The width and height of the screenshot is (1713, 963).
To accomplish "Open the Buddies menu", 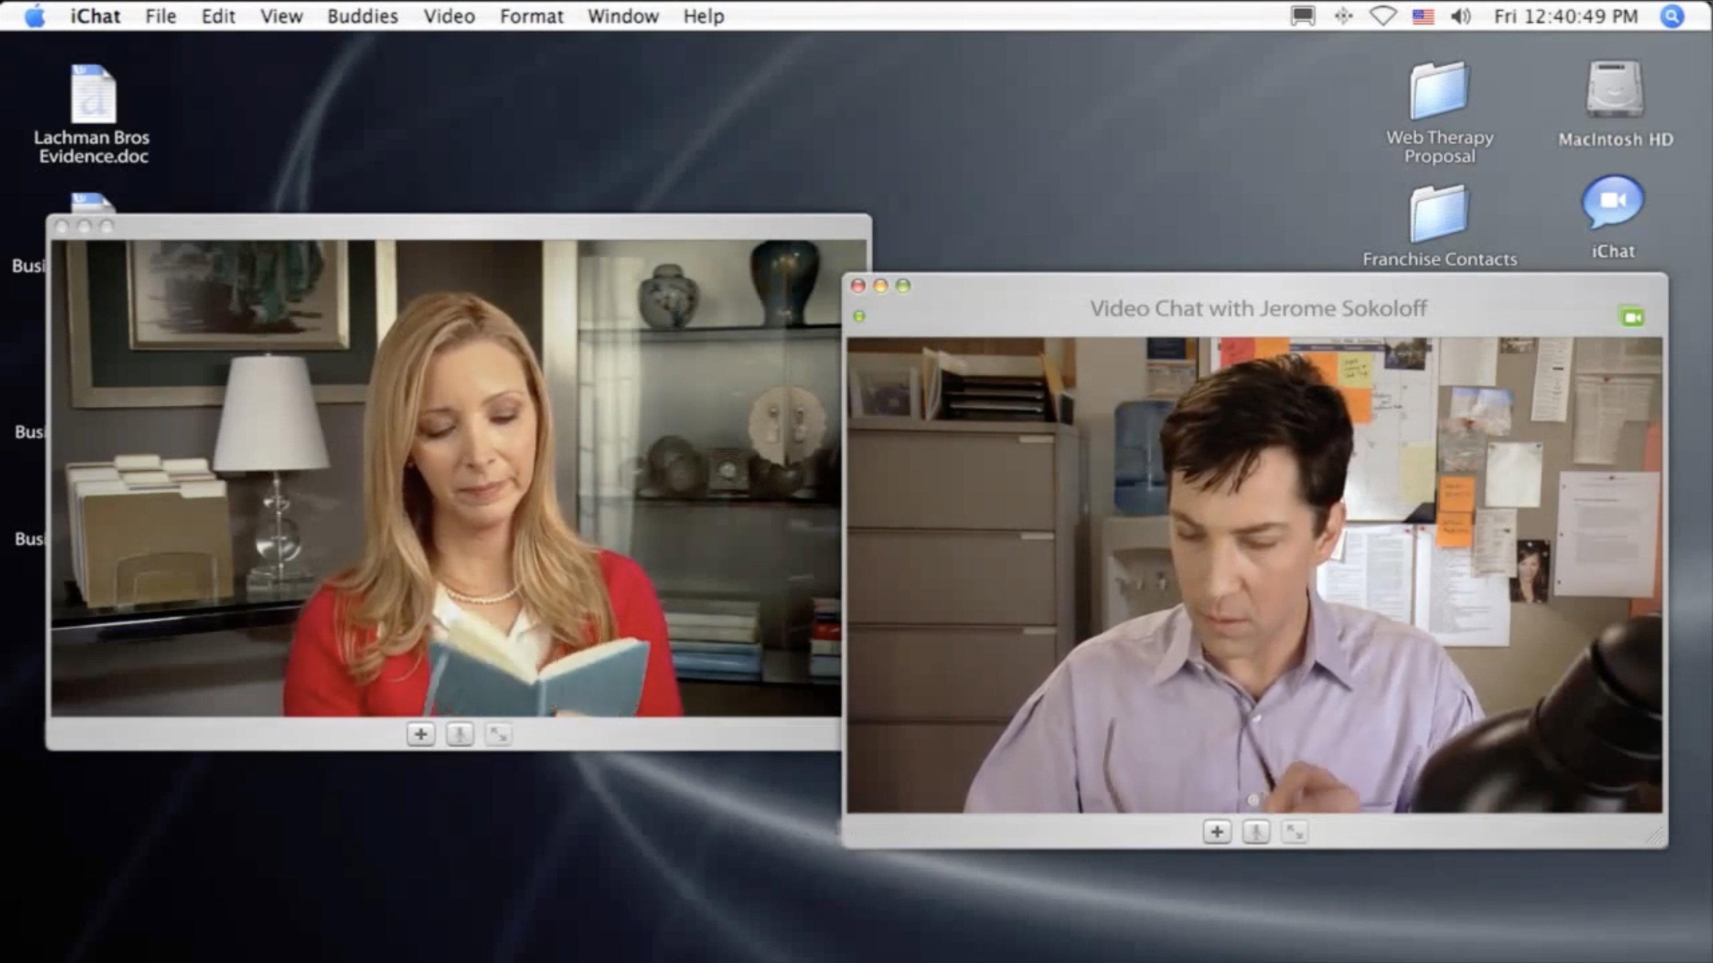I will tap(362, 16).
